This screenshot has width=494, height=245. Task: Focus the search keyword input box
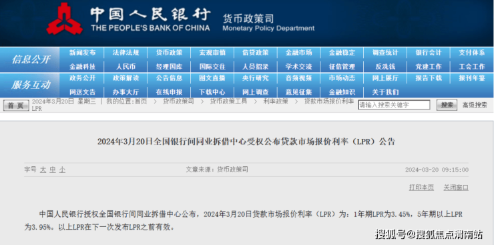[394, 105]
